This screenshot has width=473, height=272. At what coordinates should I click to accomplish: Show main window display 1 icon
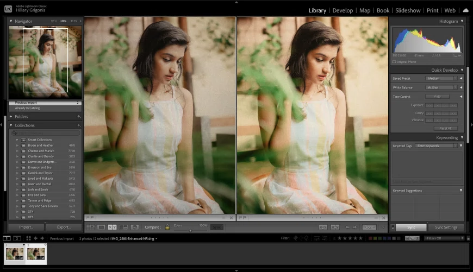7,238
